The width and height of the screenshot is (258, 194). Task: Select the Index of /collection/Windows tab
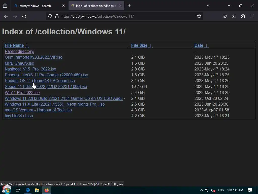96,6
